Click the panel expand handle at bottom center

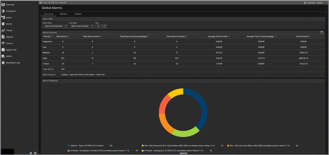click(x=183, y=153)
